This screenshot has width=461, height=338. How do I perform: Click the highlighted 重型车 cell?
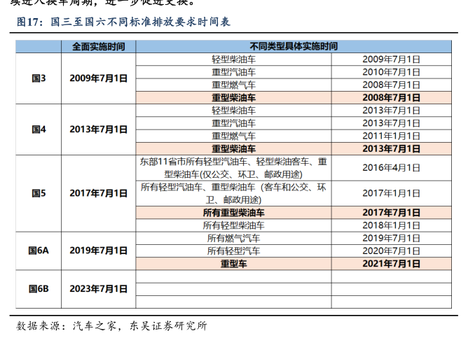pyautogui.click(x=233, y=264)
